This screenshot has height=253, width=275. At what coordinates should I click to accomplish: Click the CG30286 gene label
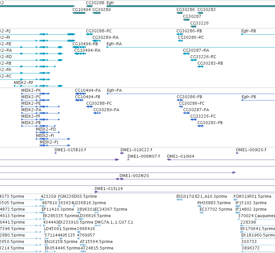[x=185, y=9]
